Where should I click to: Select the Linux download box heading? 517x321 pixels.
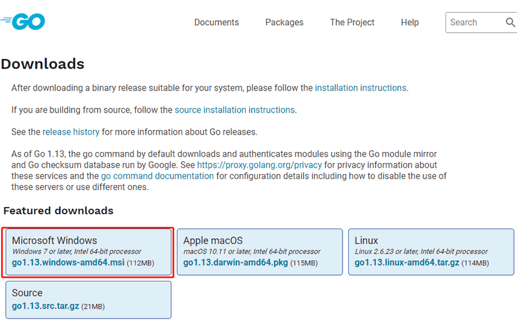(x=366, y=241)
